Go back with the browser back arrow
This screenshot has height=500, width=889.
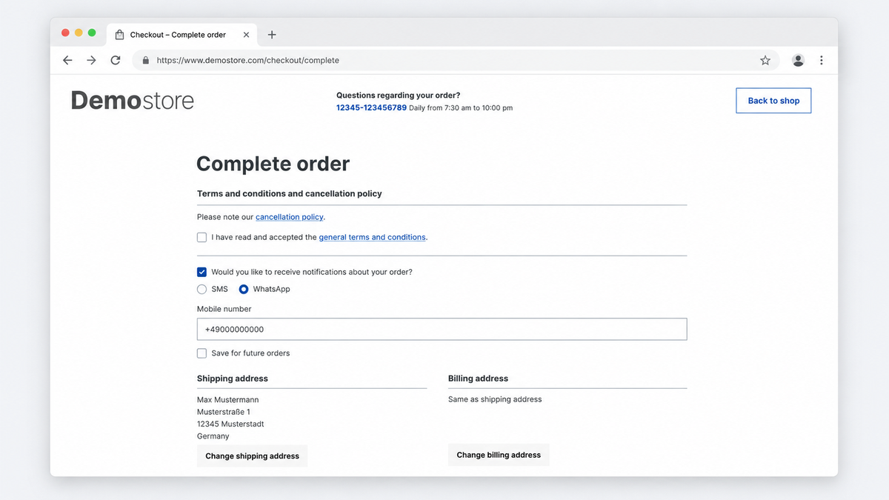click(x=67, y=61)
